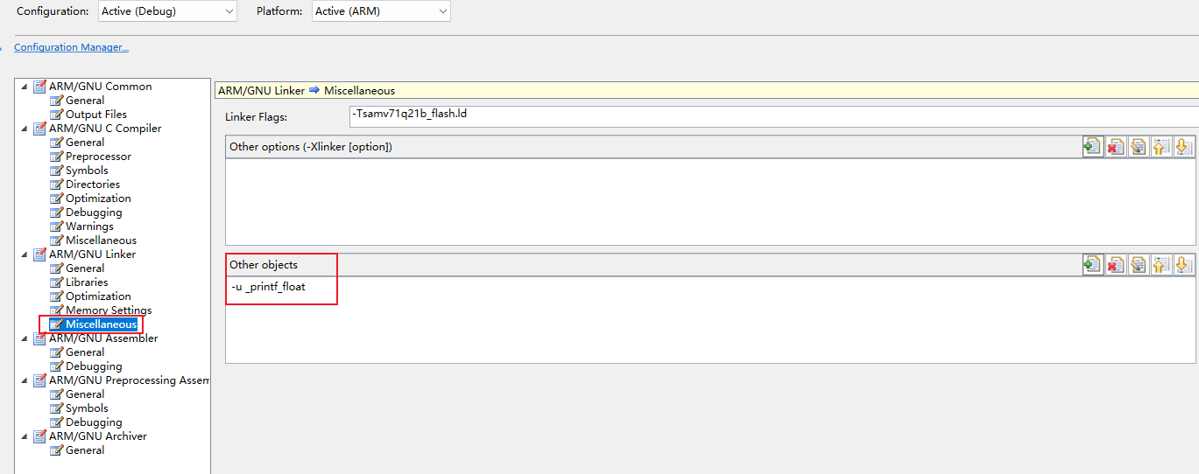Screen dimensions: 1199x474
Task: Select ARM/GNU Common in the tree
Action: (100, 87)
